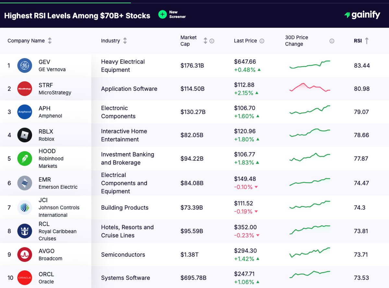The height and width of the screenshot is (288, 389).
Task: Open the gainify logo link
Action: pyautogui.click(x=362, y=15)
